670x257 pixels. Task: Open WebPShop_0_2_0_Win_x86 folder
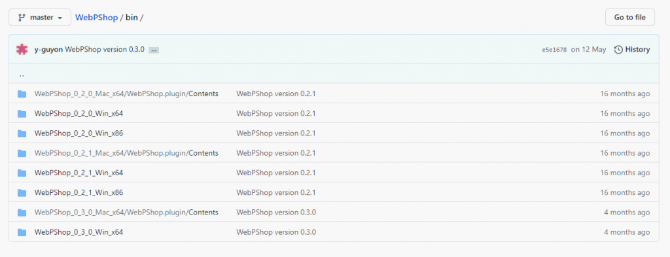pyautogui.click(x=79, y=133)
